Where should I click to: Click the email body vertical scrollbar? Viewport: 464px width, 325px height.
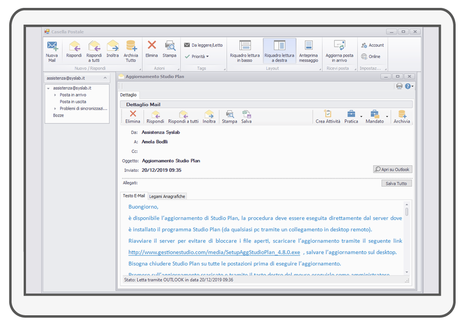pyautogui.click(x=407, y=232)
